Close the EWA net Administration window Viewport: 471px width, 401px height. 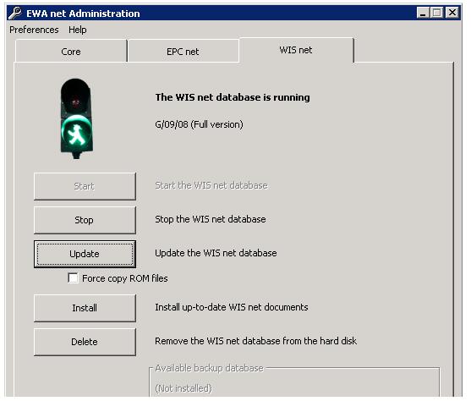pos(452,13)
